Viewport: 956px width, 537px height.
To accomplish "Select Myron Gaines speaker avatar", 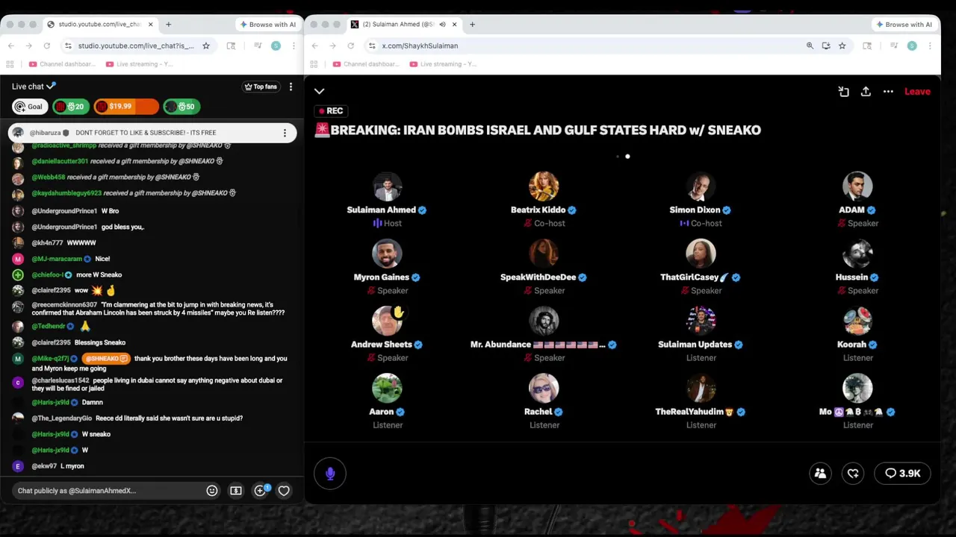I will coord(387,254).
